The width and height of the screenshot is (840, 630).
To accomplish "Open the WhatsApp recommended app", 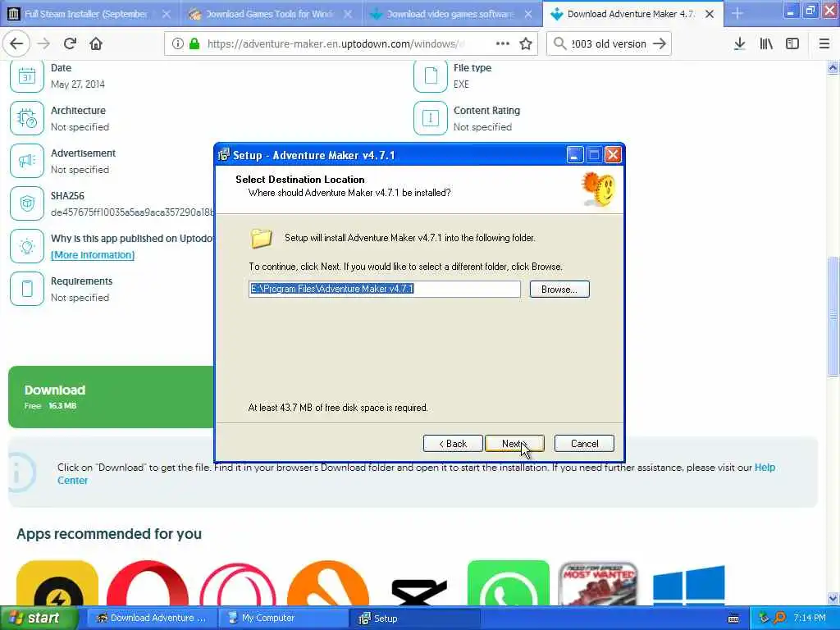I will click(x=509, y=583).
